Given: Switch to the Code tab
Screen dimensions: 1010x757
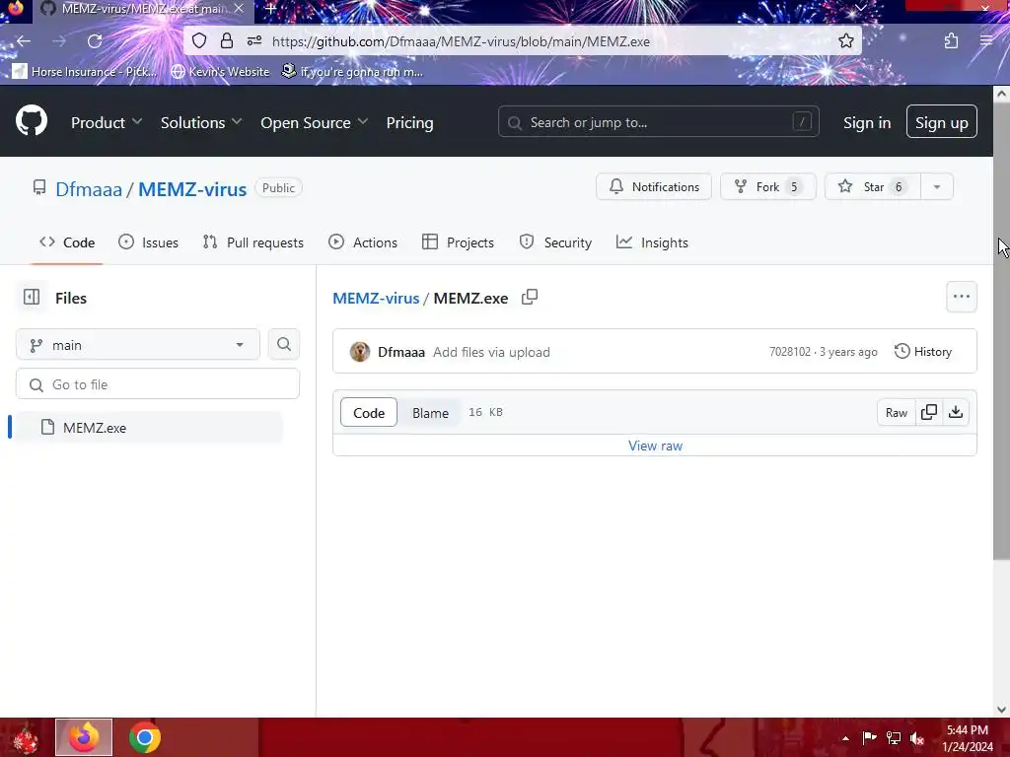Looking at the screenshot, I should [x=67, y=242].
